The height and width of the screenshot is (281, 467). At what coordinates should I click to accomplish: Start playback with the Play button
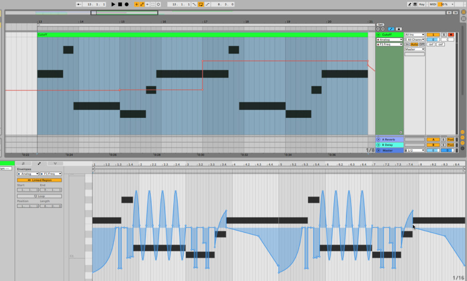[x=113, y=4]
